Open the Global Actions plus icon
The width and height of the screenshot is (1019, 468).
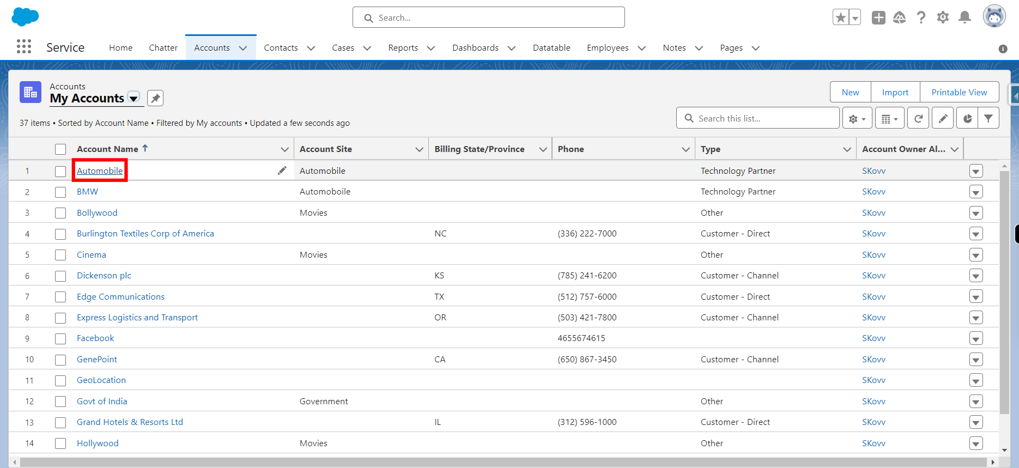878,17
